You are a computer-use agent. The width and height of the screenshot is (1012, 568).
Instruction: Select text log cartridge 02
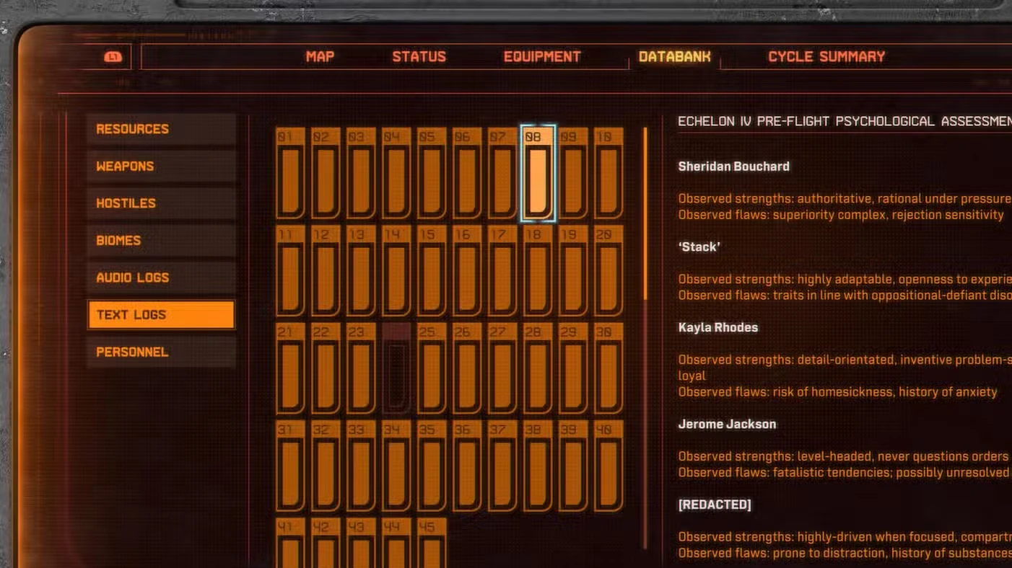[326, 173]
